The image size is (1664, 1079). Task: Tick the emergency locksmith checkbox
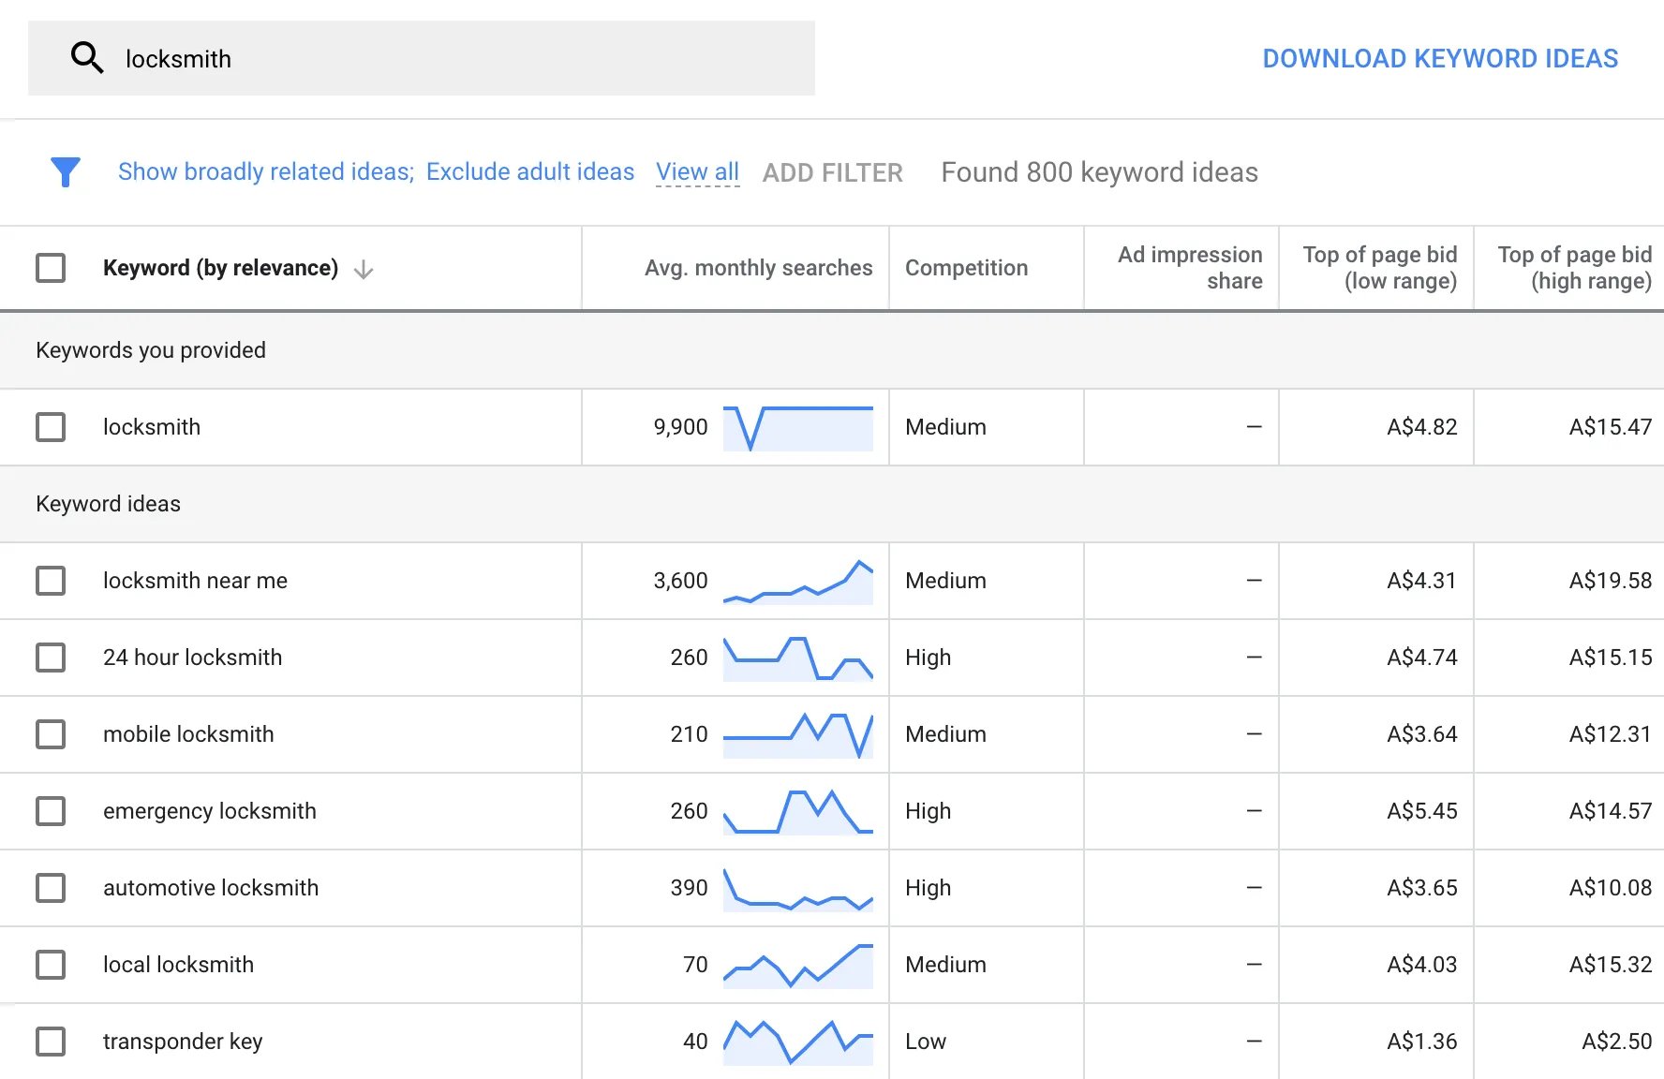pyautogui.click(x=51, y=811)
